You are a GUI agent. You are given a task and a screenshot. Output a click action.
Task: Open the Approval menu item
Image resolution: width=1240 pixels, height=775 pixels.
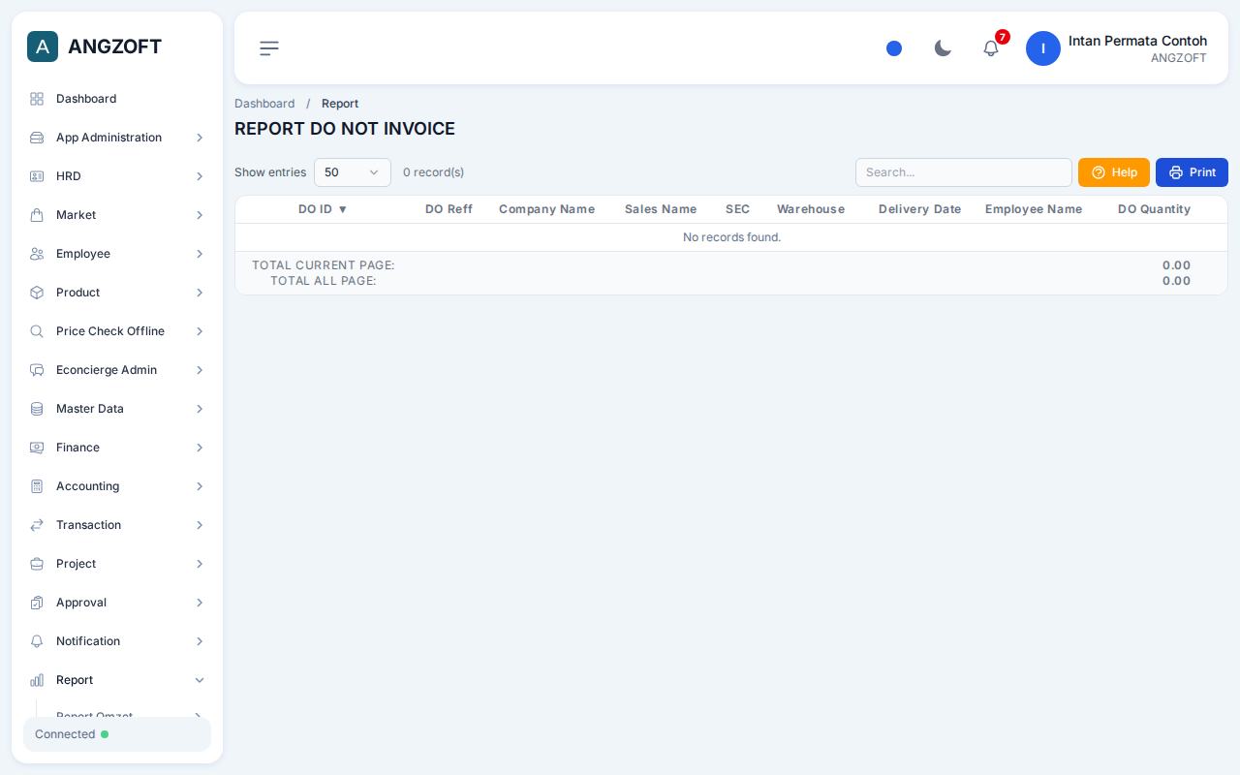pyautogui.click(x=117, y=603)
